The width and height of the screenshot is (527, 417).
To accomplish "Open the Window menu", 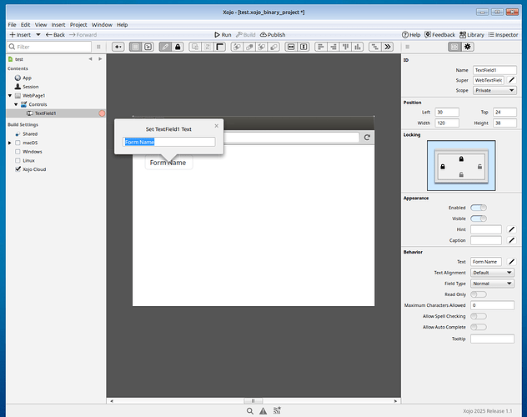I will click(x=103, y=24).
